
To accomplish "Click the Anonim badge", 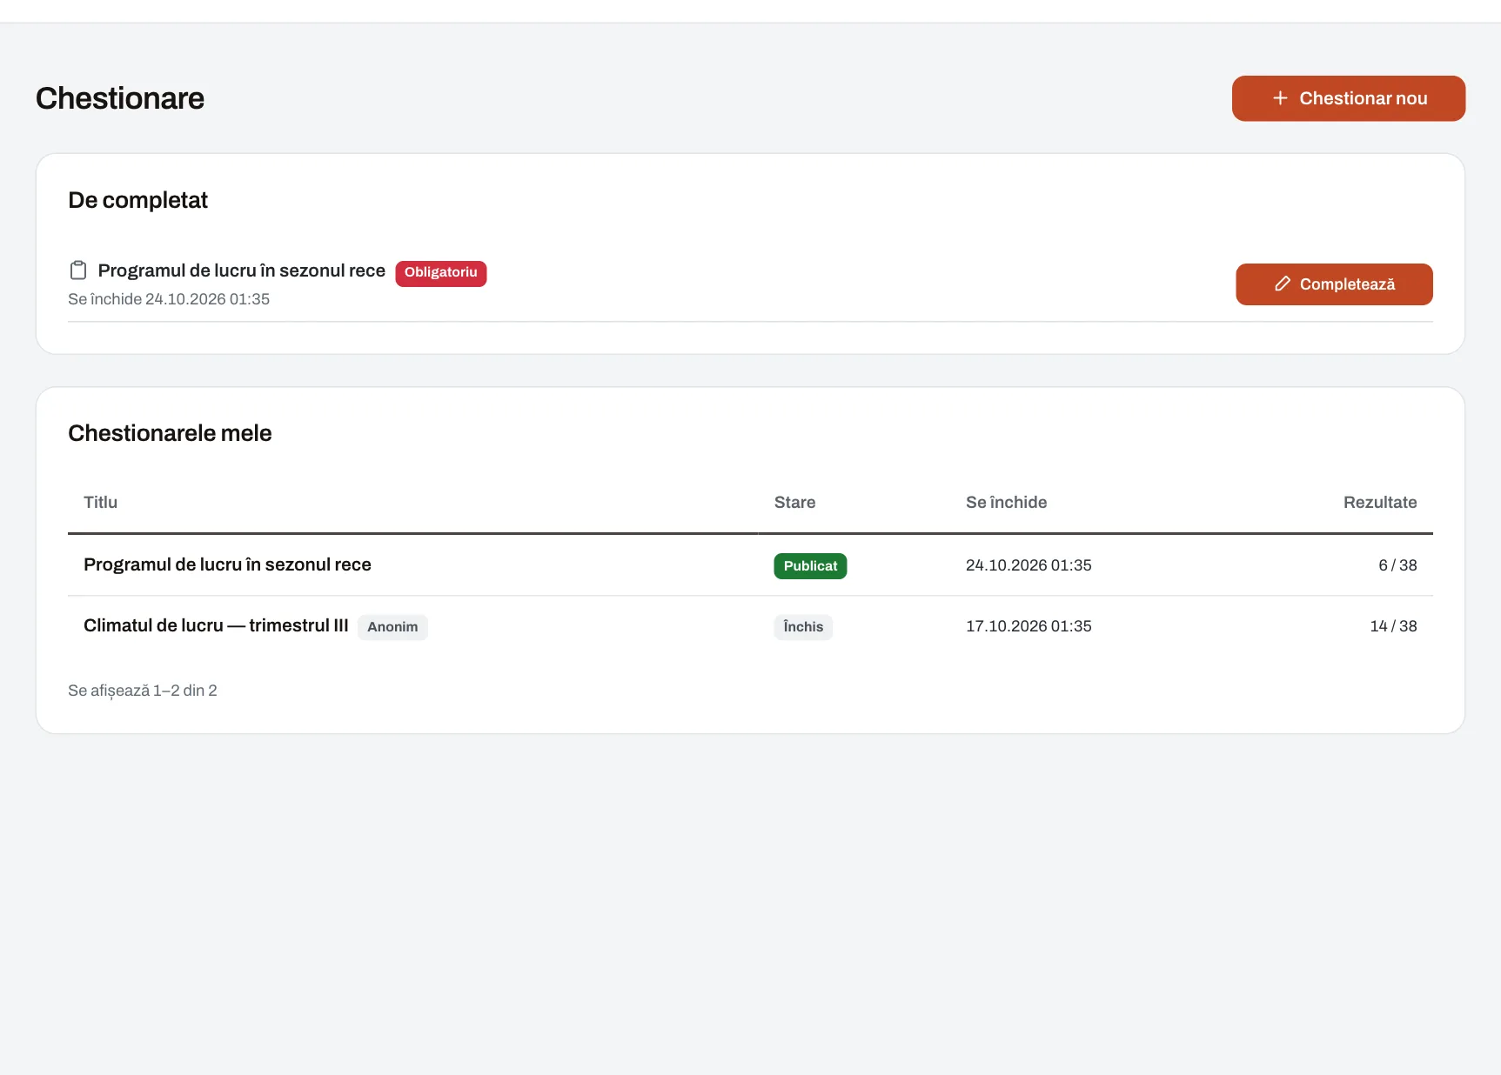I will 392,627.
